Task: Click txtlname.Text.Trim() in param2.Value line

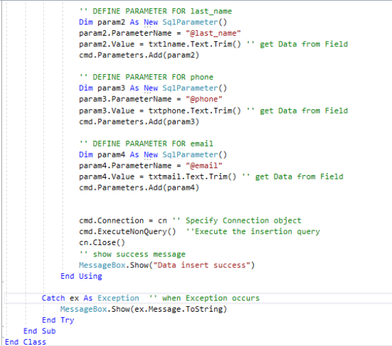Action: [x=195, y=44]
